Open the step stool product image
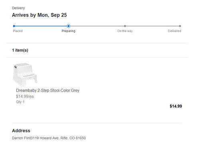 (25, 75)
